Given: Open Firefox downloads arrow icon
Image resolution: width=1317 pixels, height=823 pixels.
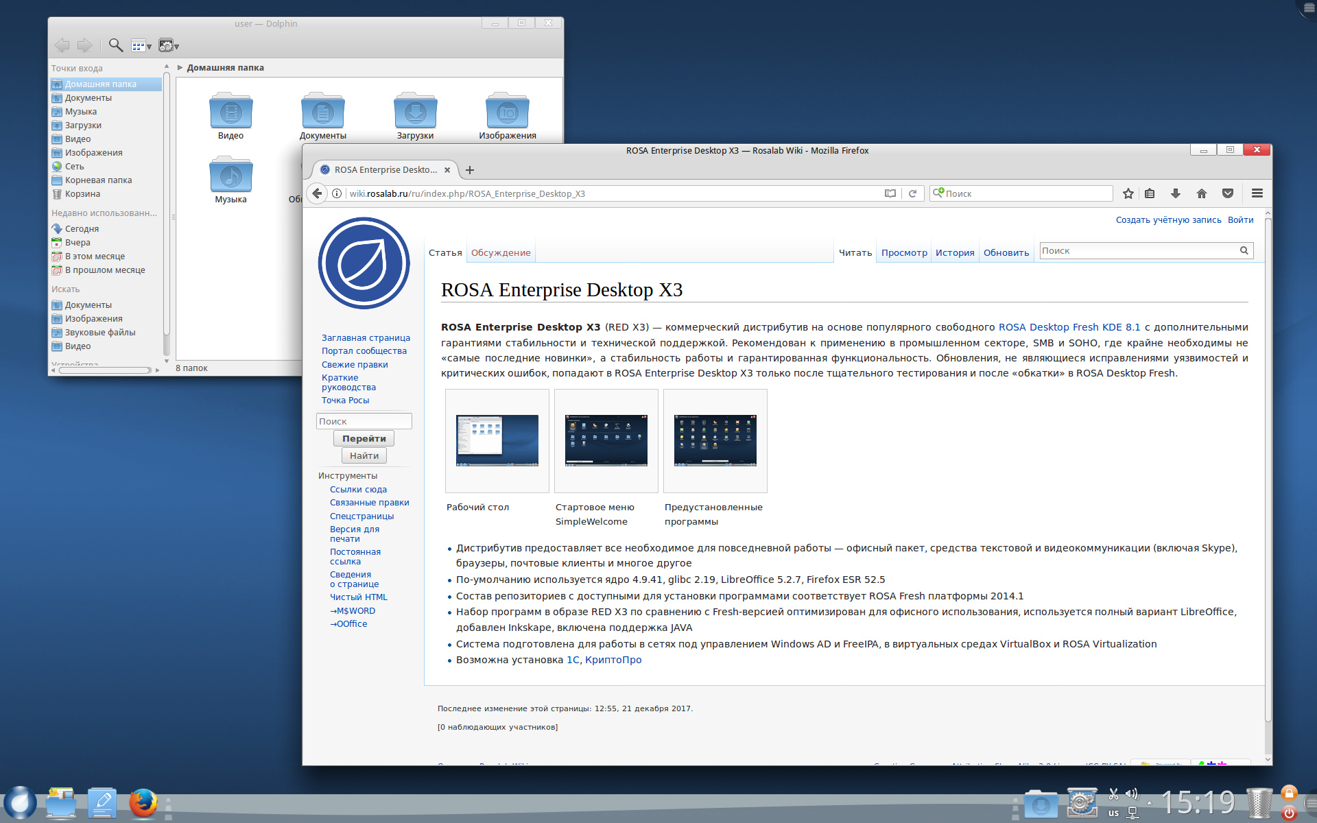Looking at the screenshot, I should (1175, 193).
